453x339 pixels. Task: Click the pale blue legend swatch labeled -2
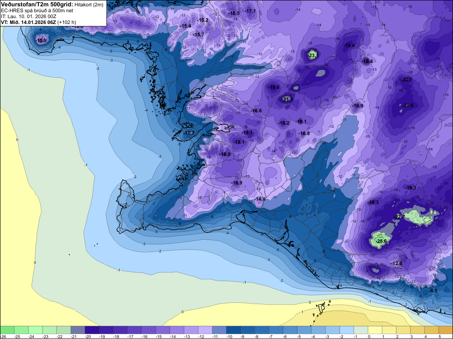pos(347,330)
